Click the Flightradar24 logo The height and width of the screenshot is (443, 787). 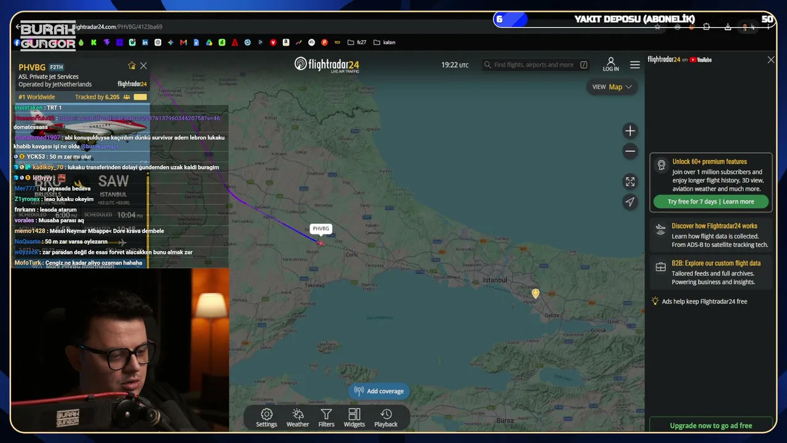click(x=326, y=65)
